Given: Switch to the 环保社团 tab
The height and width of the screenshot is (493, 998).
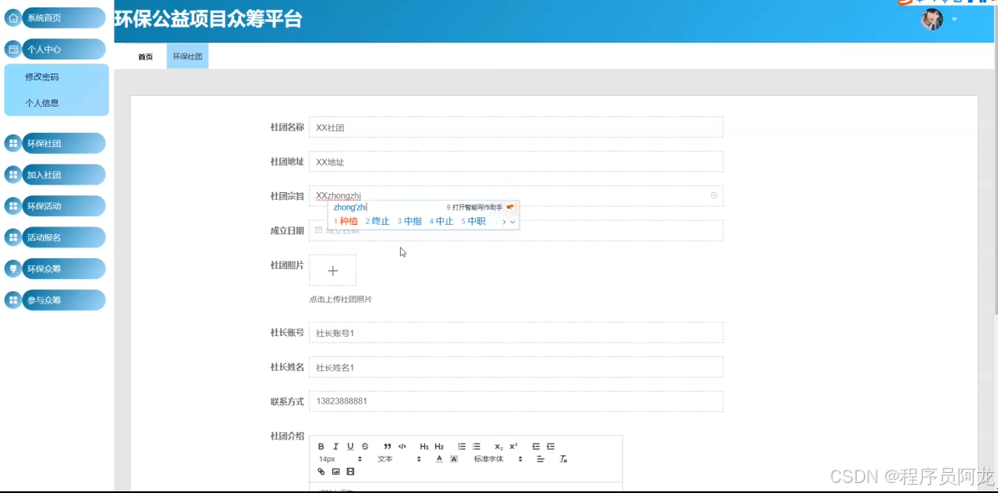Looking at the screenshot, I should (187, 57).
